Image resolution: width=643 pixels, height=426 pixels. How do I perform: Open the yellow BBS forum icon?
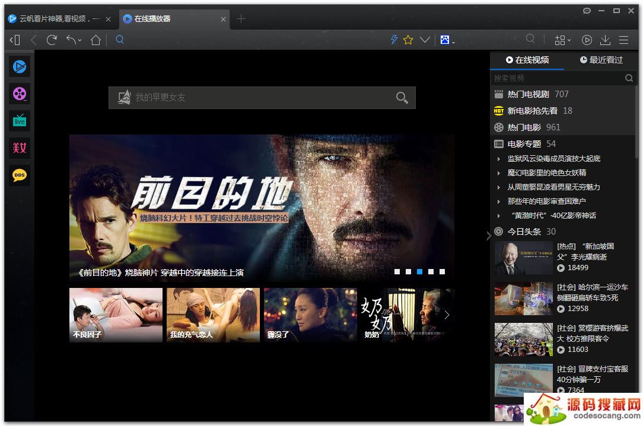click(20, 175)
